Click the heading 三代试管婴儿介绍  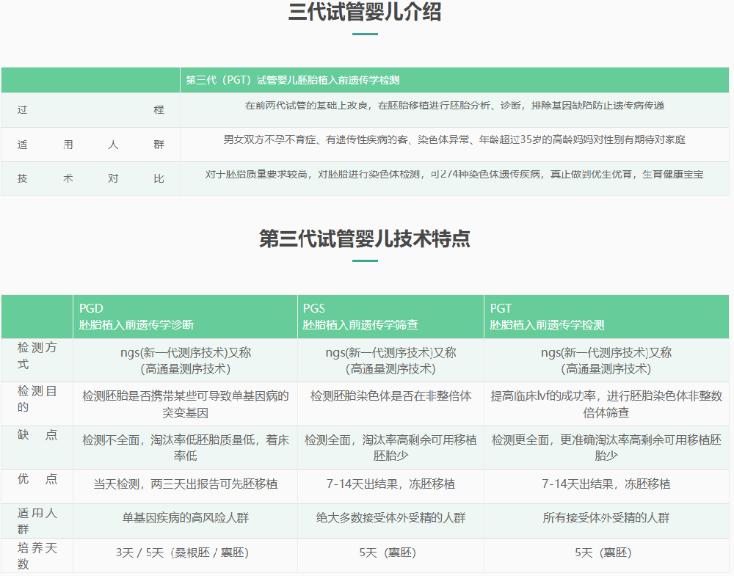[x=365, y=13]
